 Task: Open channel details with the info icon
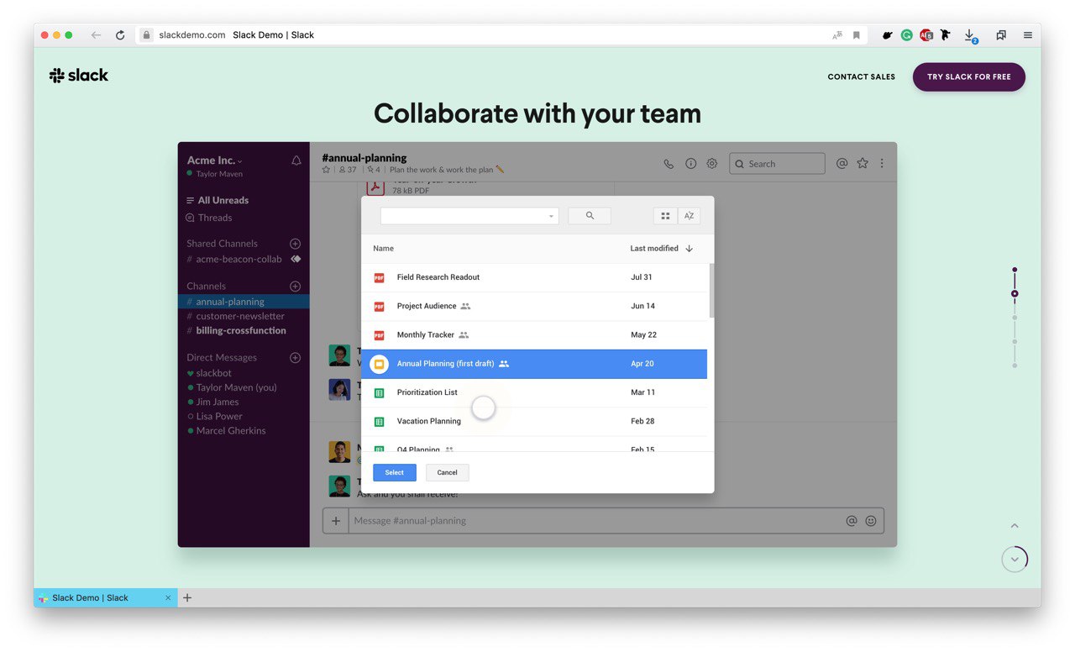tap(690, 164)
